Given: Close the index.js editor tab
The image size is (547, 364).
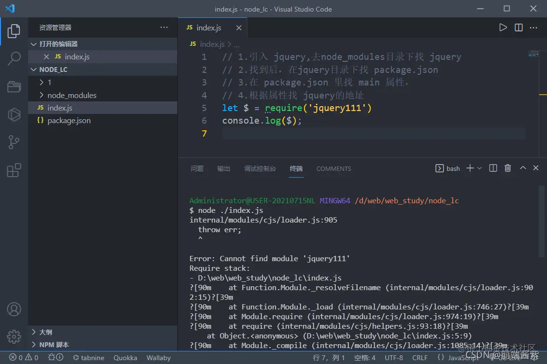Looking at the screenshot, I should tap(239, 28).
